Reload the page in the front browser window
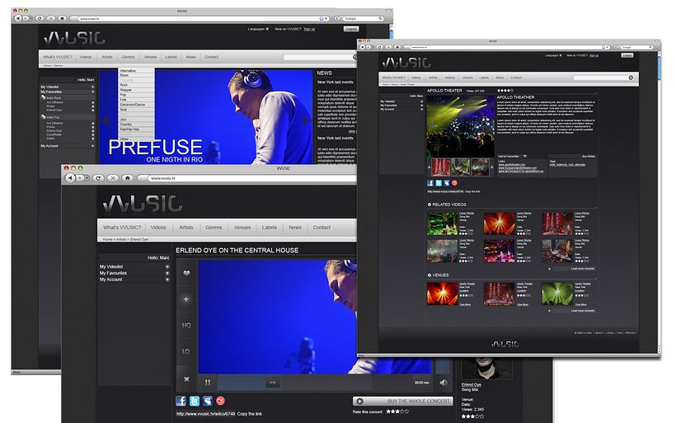This screenshot has height=423, width=676. [x=98, y=177]
